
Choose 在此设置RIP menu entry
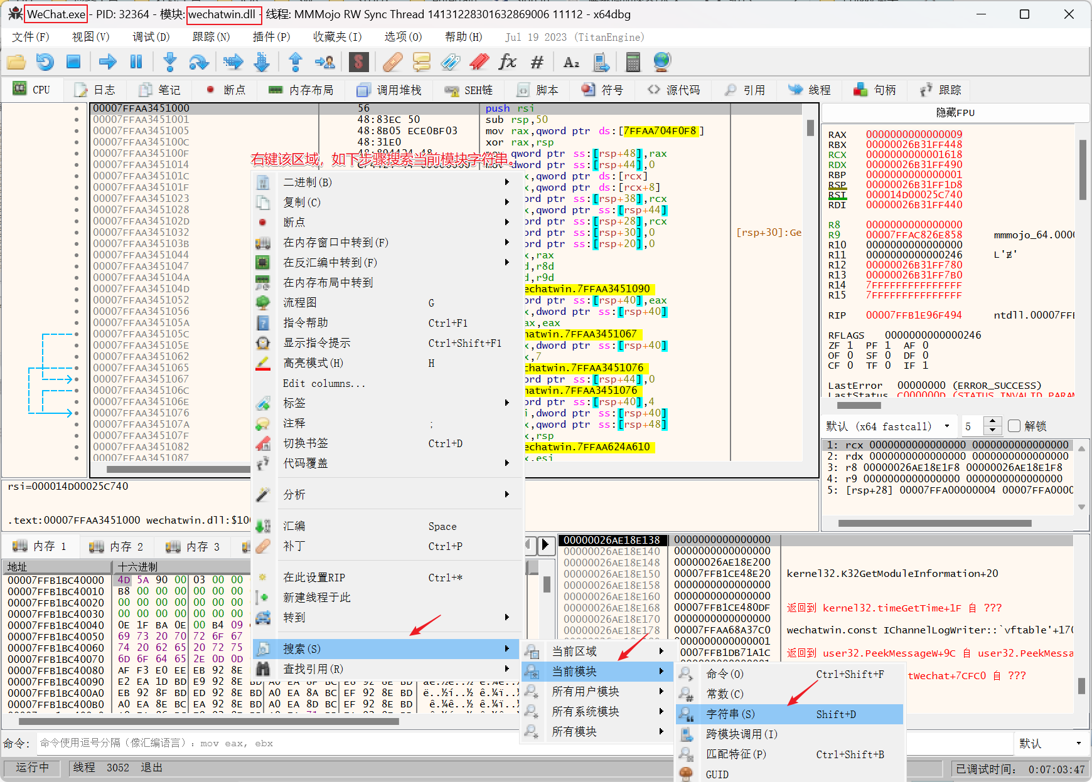point(387,578)
